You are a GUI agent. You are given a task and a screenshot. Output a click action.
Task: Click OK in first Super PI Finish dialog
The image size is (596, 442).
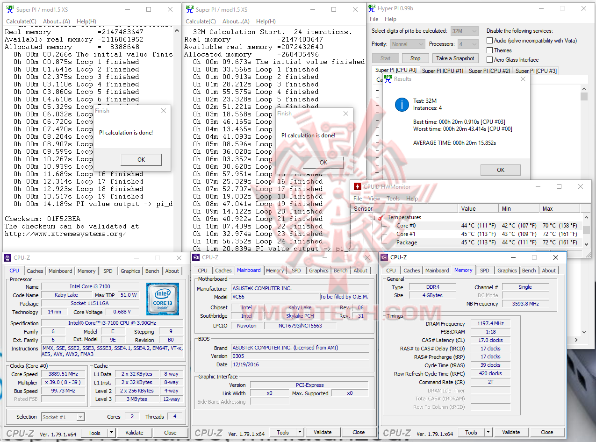pos(141,159)
